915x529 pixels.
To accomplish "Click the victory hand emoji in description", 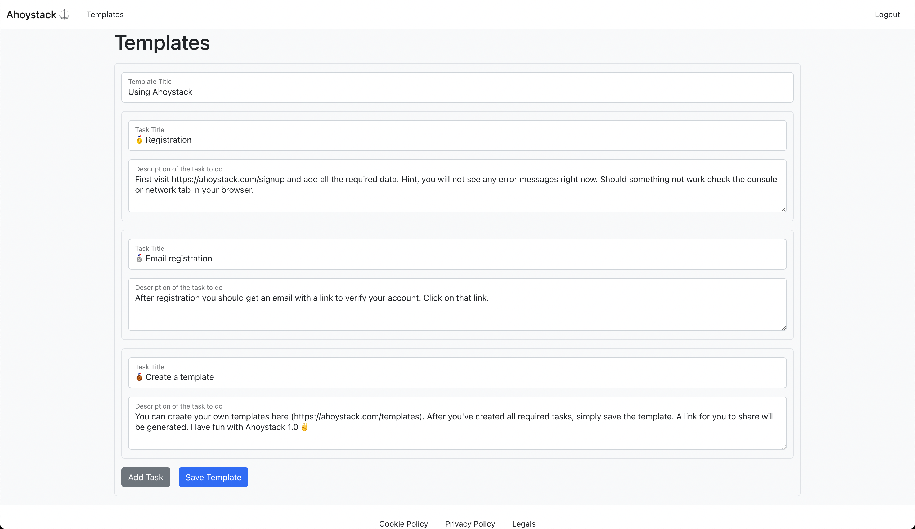I will [305, 427].
